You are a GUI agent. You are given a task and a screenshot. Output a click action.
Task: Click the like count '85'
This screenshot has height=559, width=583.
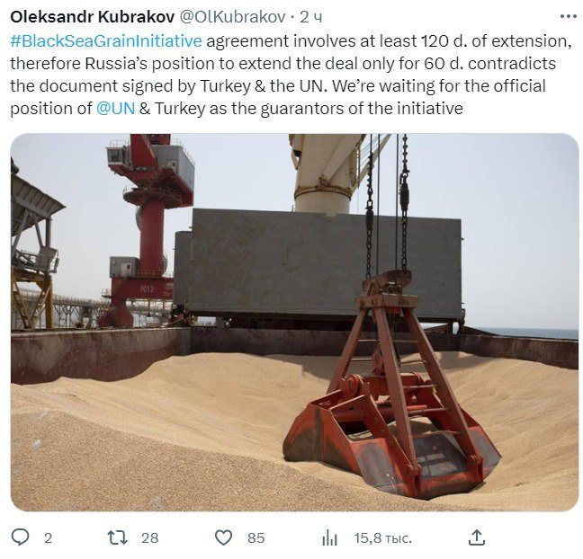click(256, 537)
